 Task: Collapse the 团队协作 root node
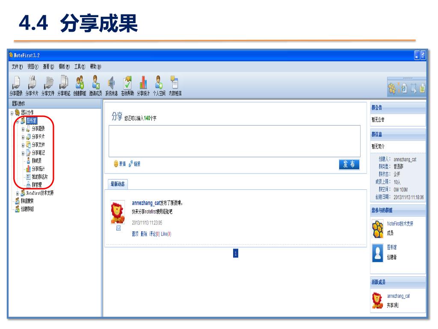[x=12, y=113]
